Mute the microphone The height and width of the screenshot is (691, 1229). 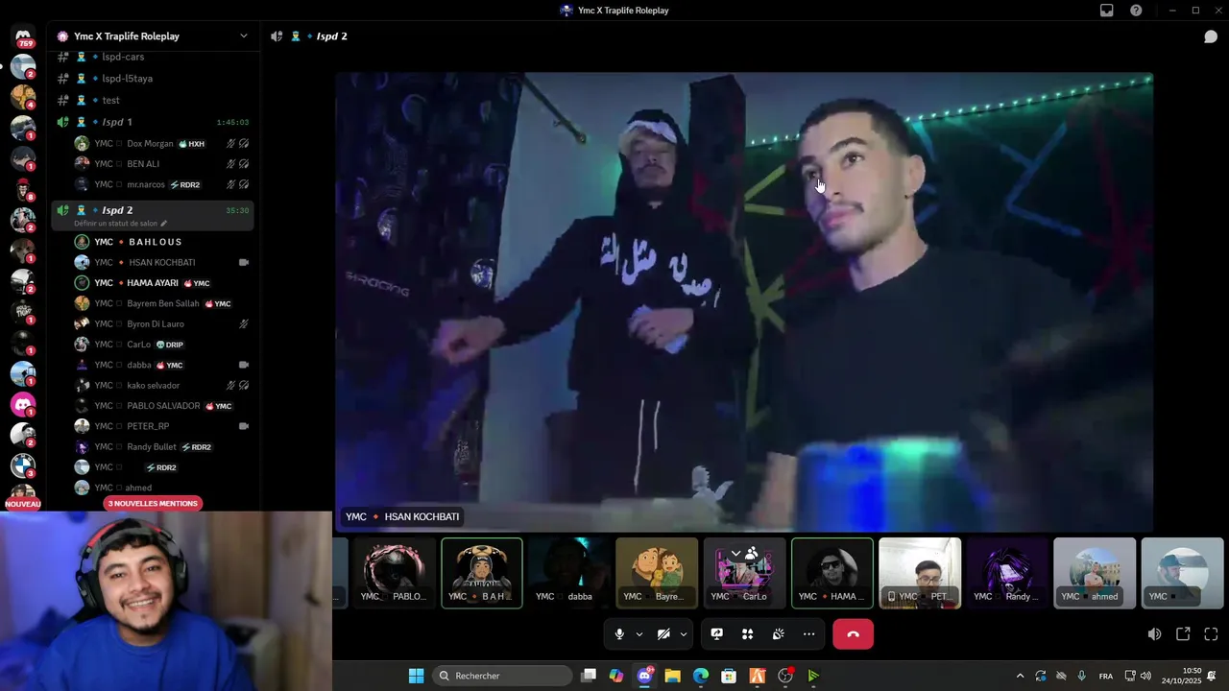coord(619,634)
